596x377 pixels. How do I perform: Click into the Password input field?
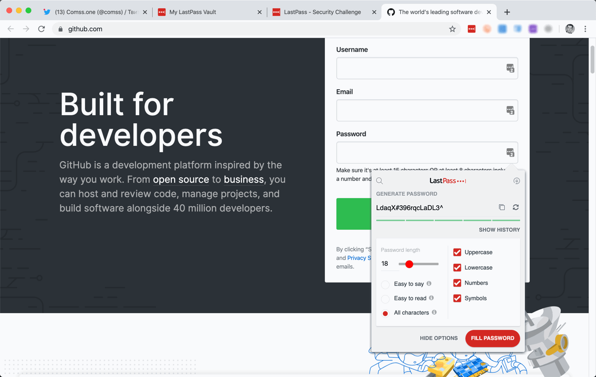(x=427, y=153)
